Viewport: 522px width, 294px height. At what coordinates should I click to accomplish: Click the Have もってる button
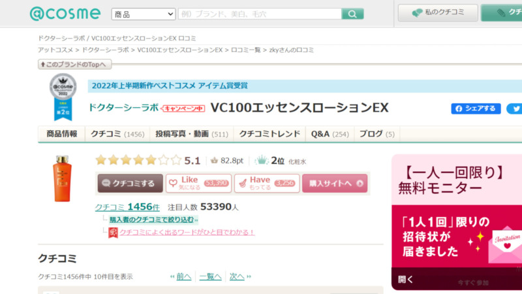(x=267, y=183)
